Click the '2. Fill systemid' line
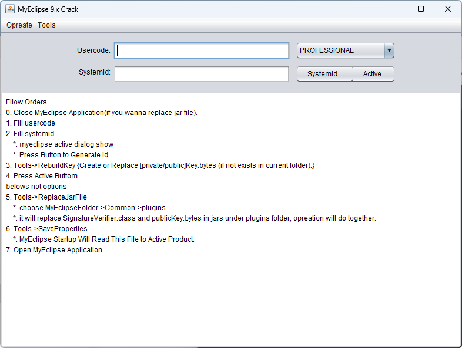The image size is (462, 348). [x=30, y=134]
